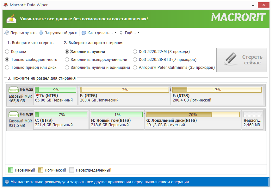Click the Как сделать speech bubble icon
The width and height of the screenshot is (272, 189).
83,33
